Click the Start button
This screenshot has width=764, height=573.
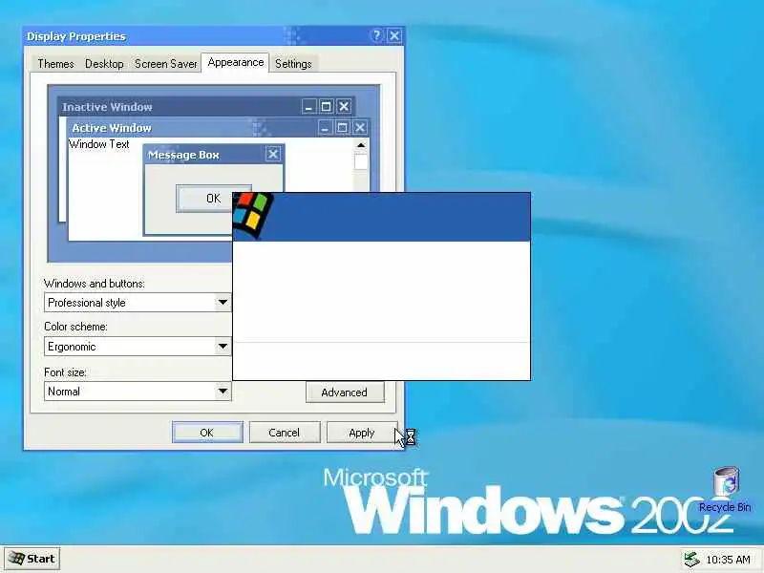[32, 559]
